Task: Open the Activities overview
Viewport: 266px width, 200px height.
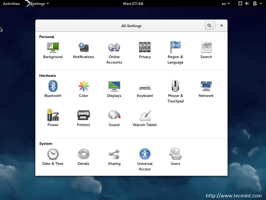Action: (11, 4)
